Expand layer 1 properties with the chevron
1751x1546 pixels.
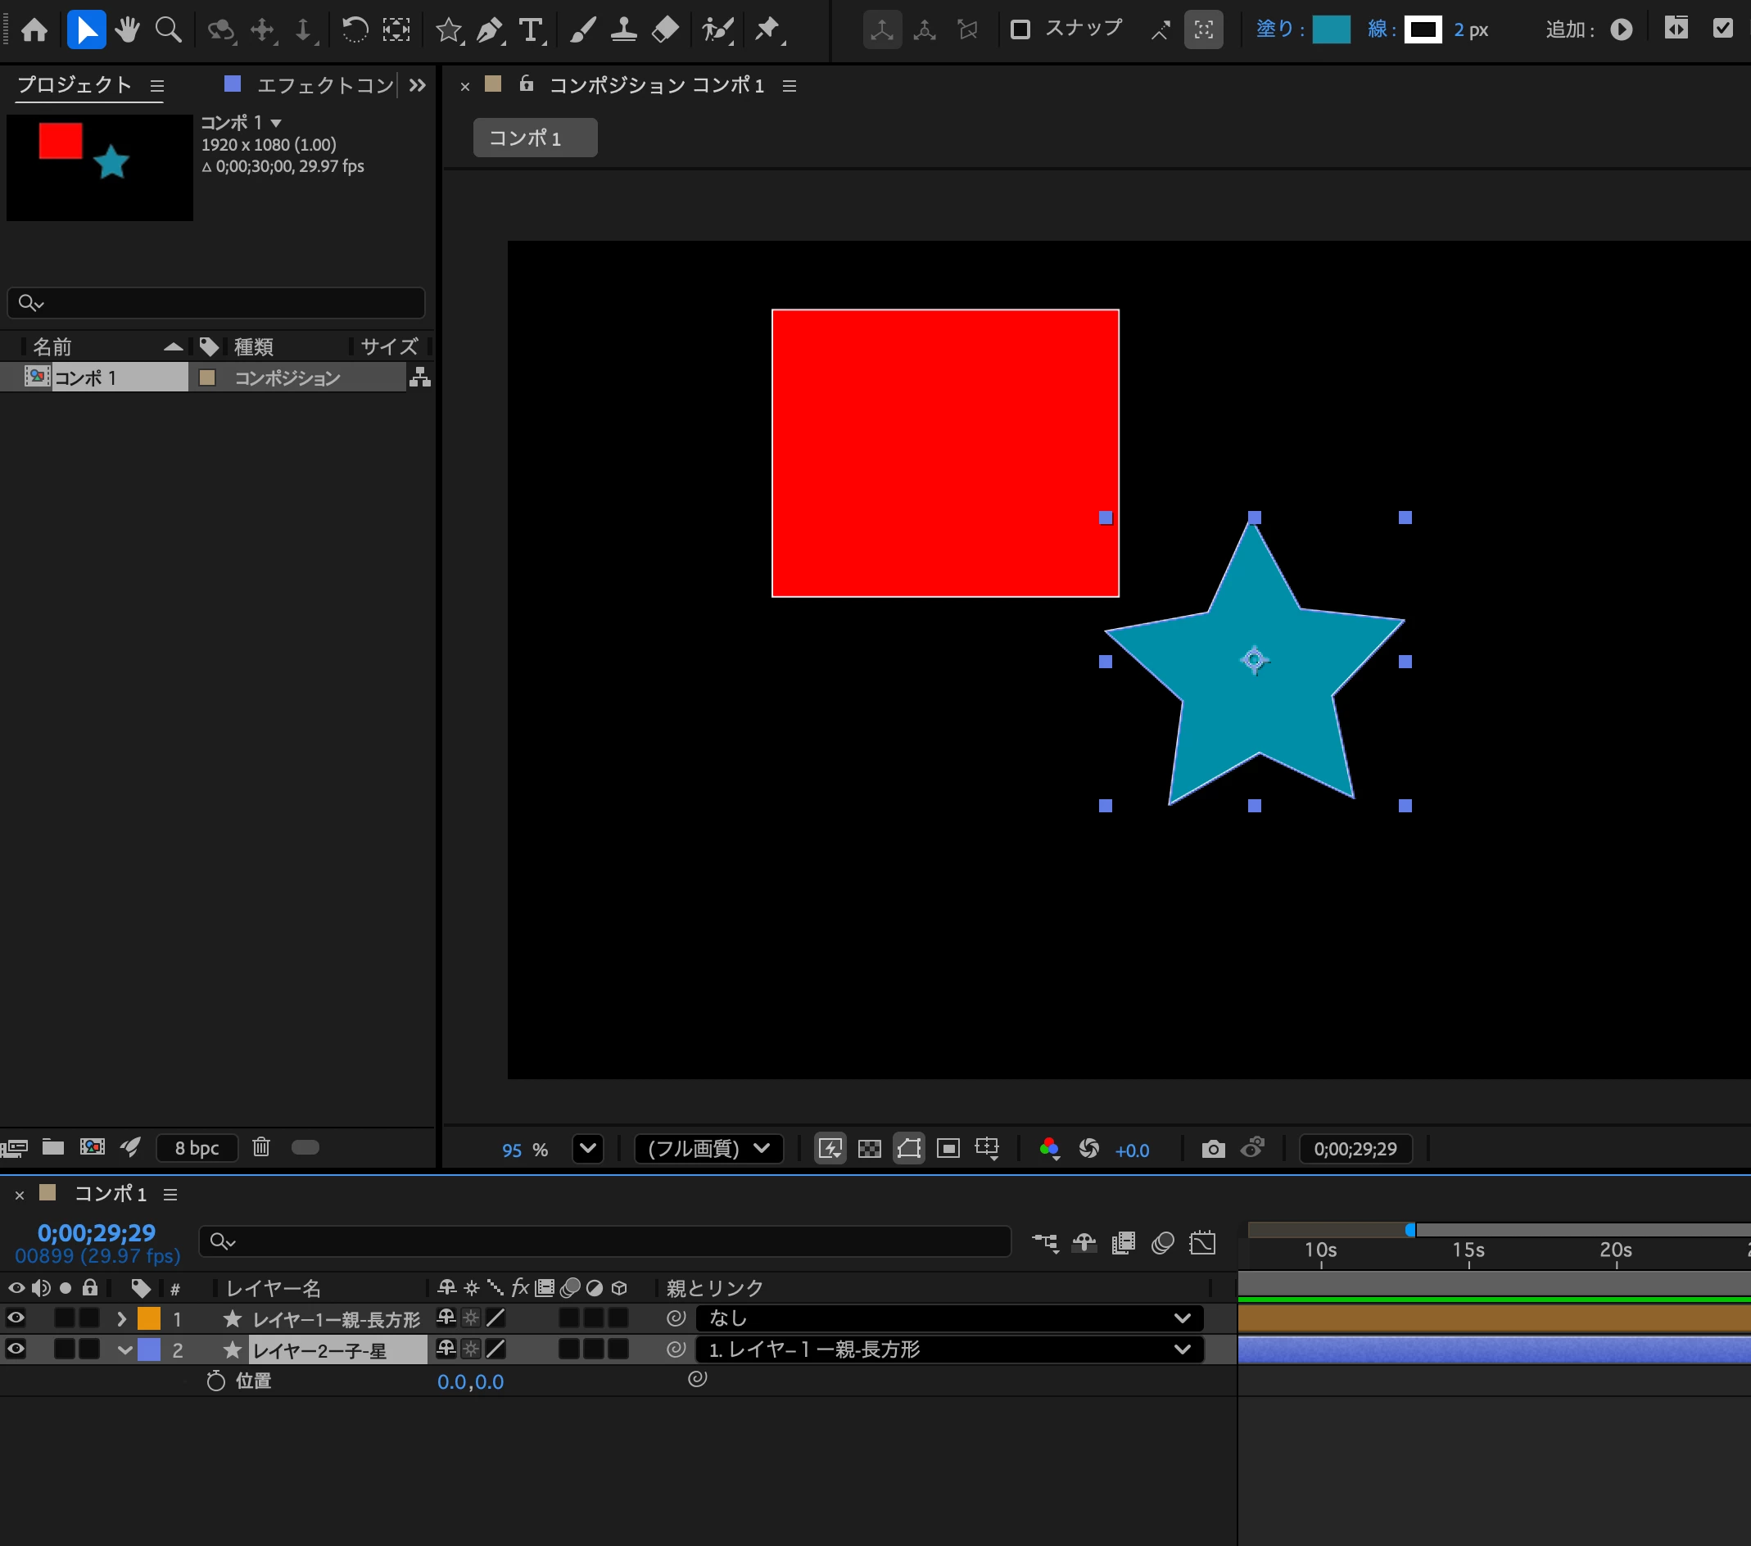pyautogui.click(x=122, y=1319)
